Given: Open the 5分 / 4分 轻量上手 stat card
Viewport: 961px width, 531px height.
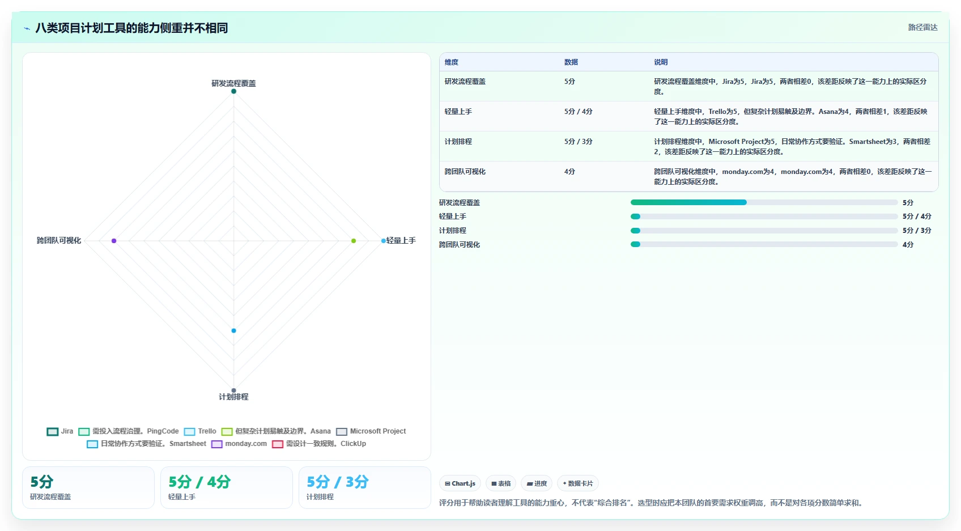Looking at the screenshot, I should pyautogui.click(x=227, y=488).
